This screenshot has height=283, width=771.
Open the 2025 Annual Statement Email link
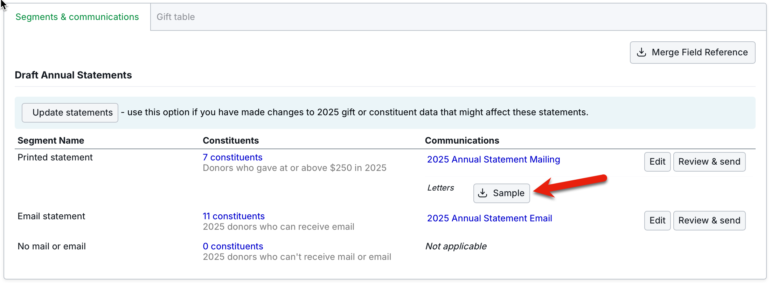489,218
